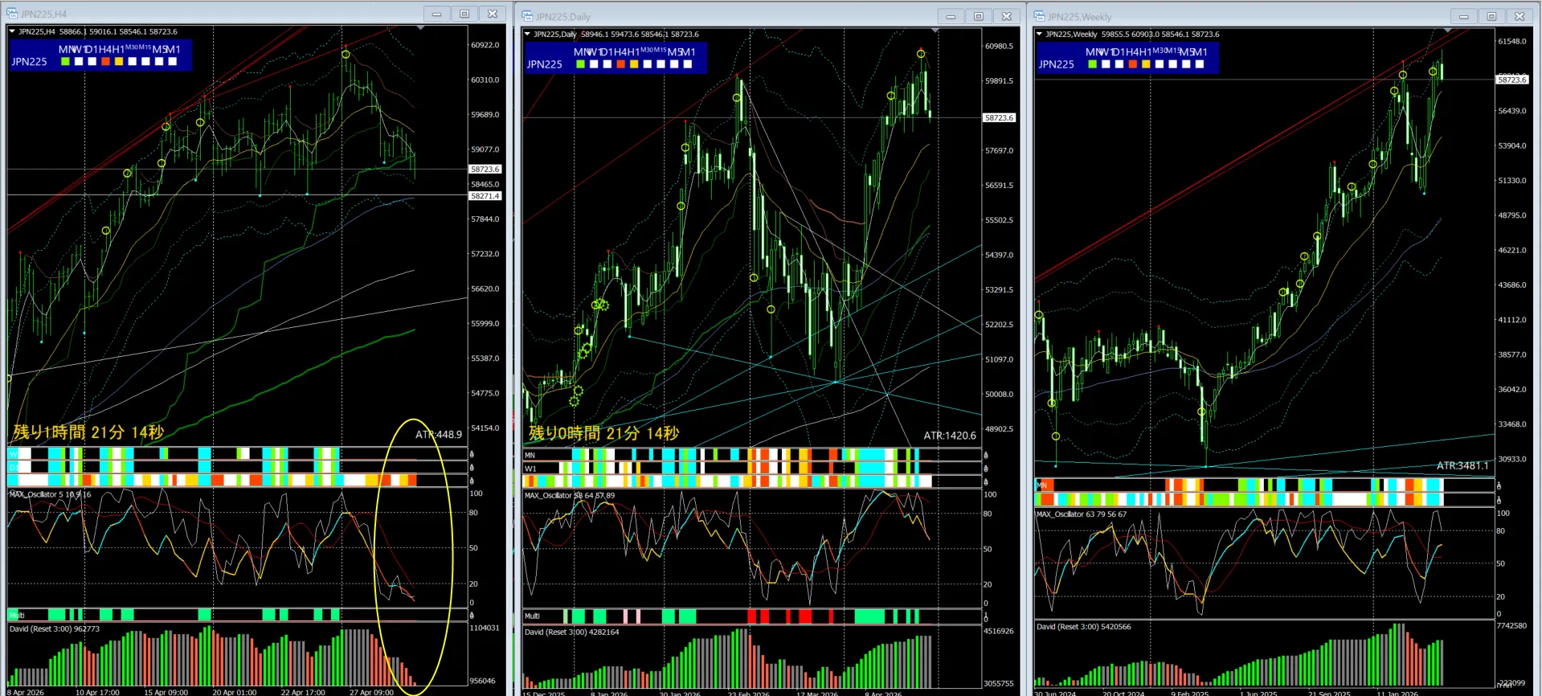Click the David (Reset 3:00) 5420566 label

[1084, 627]
